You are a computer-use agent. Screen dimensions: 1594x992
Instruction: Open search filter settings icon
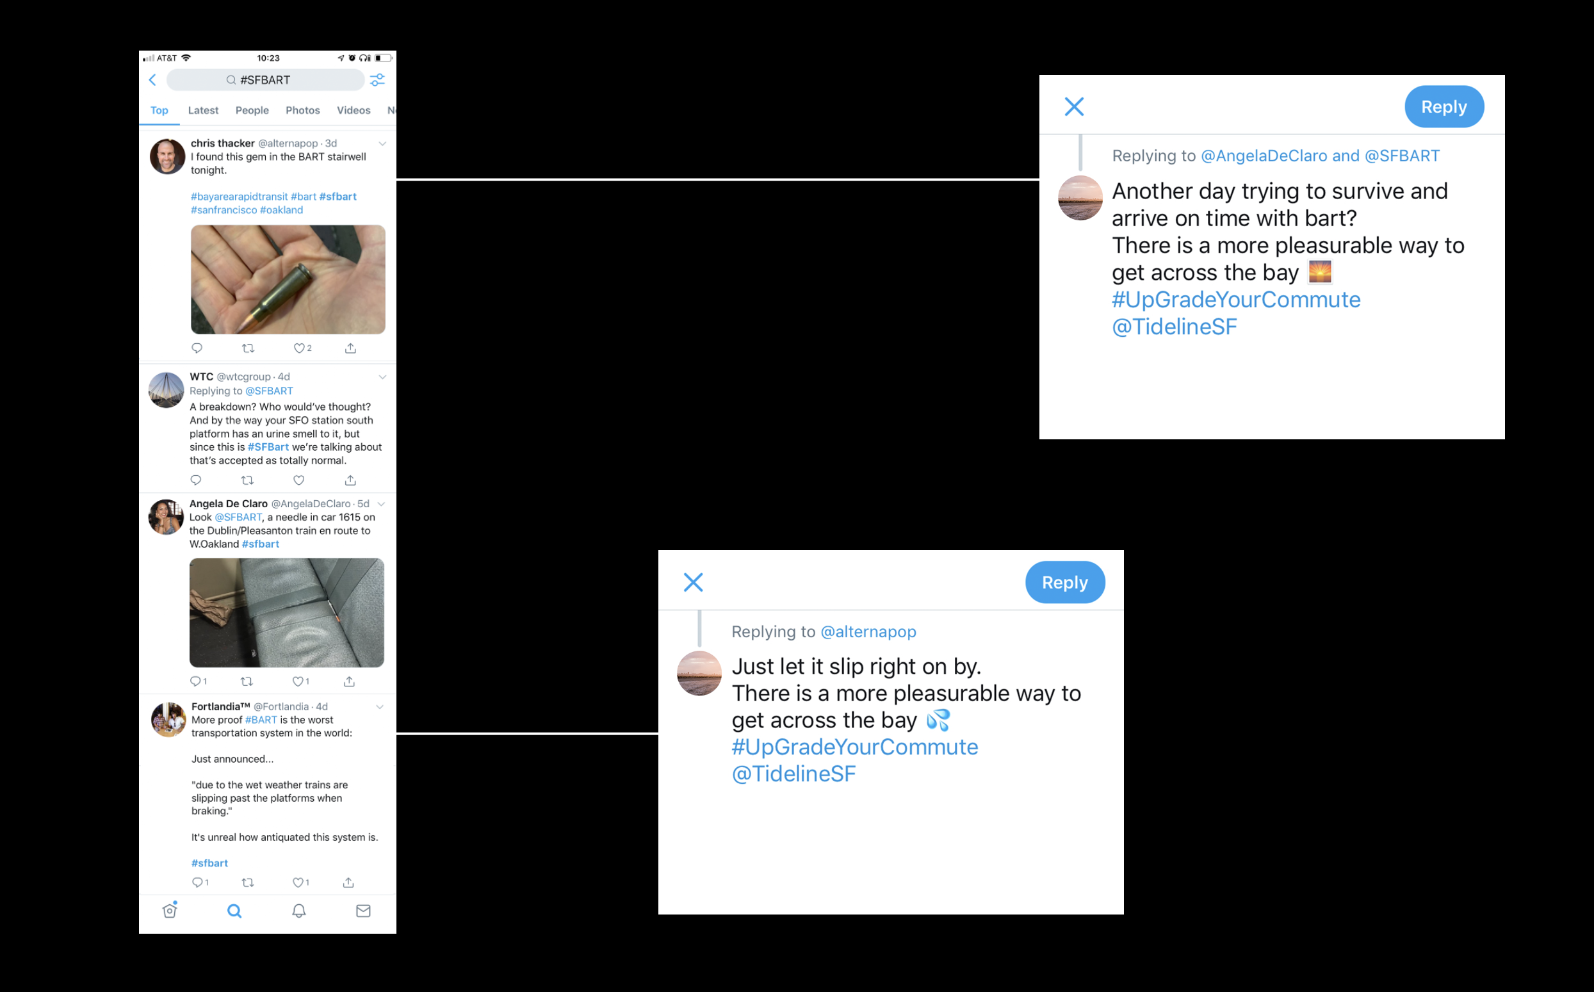(377, 80)
